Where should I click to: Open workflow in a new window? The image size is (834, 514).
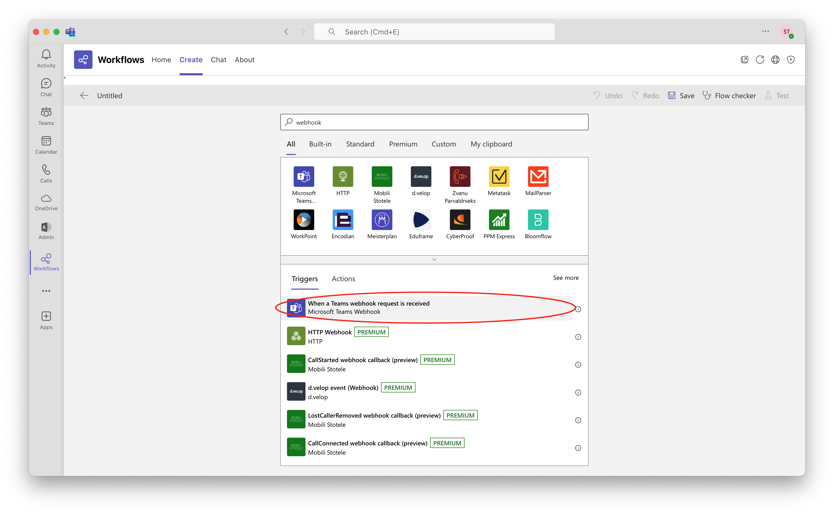tap(744, 59)
